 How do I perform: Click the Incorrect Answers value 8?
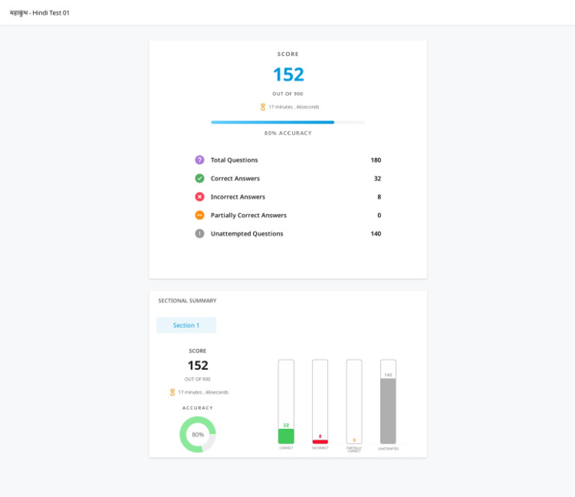pos(379,197)
